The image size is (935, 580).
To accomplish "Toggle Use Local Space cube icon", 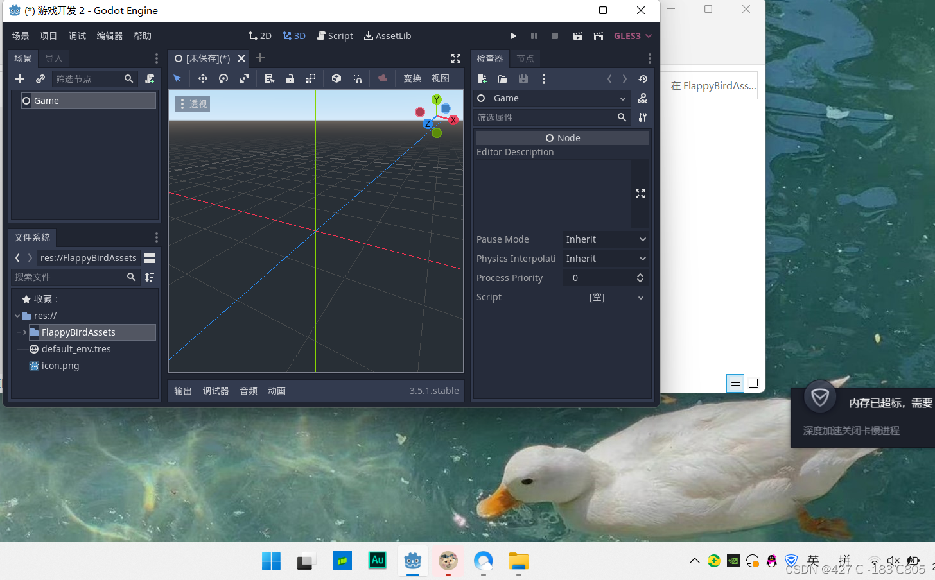I will pyautogui.click(x=336, y=78).
